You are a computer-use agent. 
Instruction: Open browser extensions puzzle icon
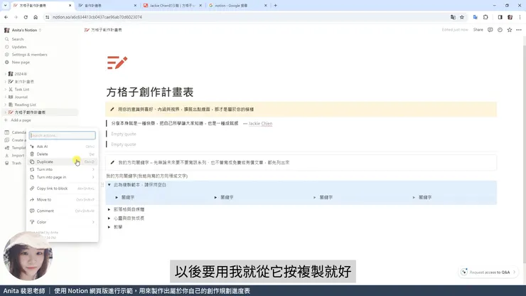pyautogui.click(x=485, y=17)
